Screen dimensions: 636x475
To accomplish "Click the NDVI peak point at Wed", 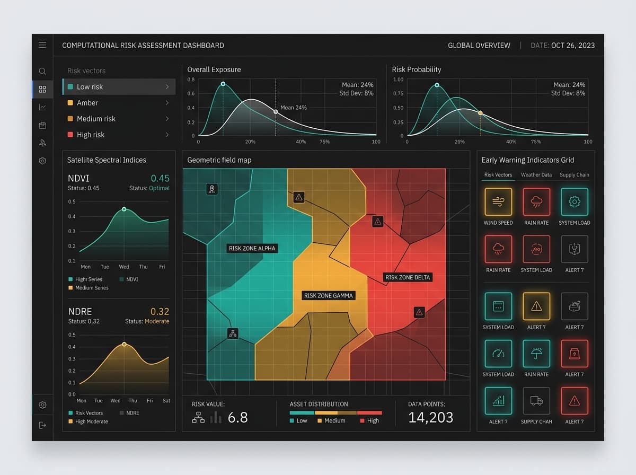I will pyautogui.click(x=124, y=209).
